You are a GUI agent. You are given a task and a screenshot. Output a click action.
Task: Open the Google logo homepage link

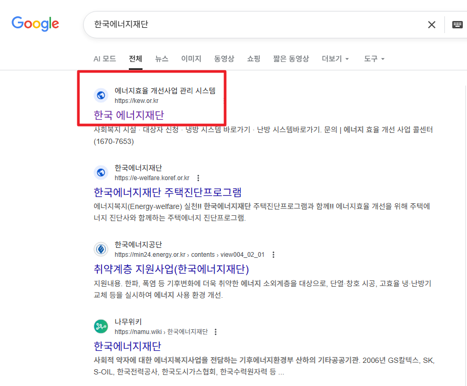pyautogui.click(x=35, y=24)
